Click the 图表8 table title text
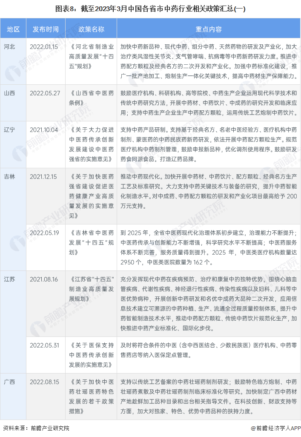 [x=150, y=8]
